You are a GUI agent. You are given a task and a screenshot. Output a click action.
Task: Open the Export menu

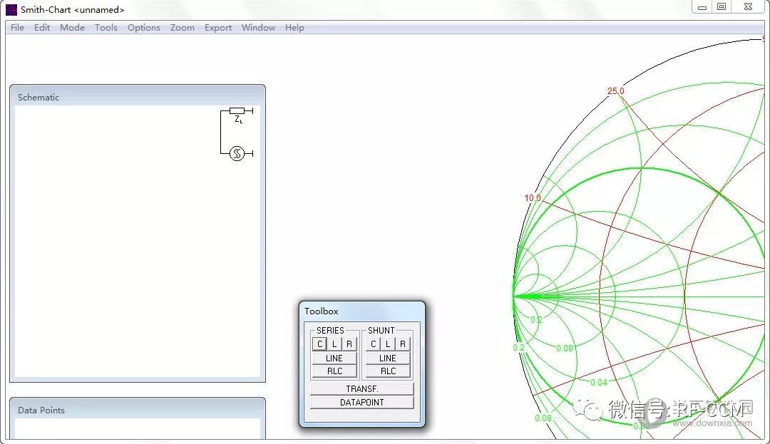click(218, 28)
